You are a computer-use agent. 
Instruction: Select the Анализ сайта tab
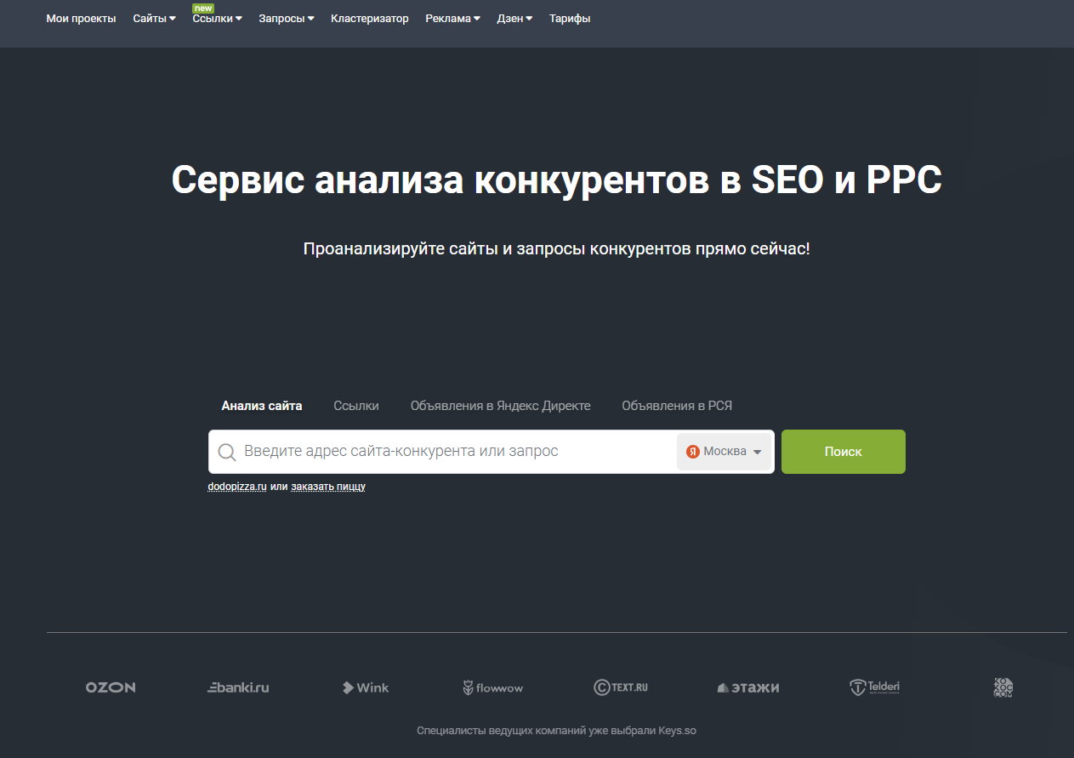pos(262,406)
